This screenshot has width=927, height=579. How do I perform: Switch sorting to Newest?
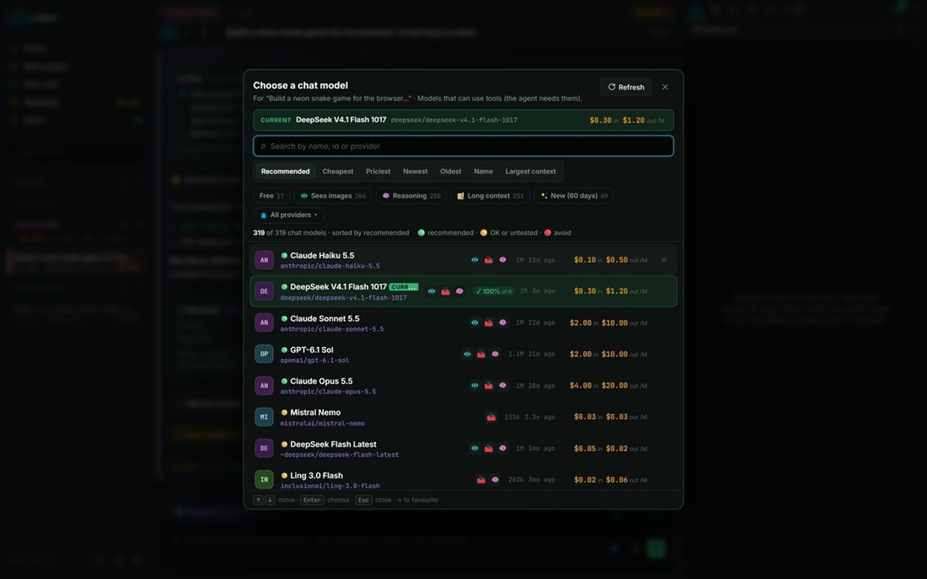[415, 171]
